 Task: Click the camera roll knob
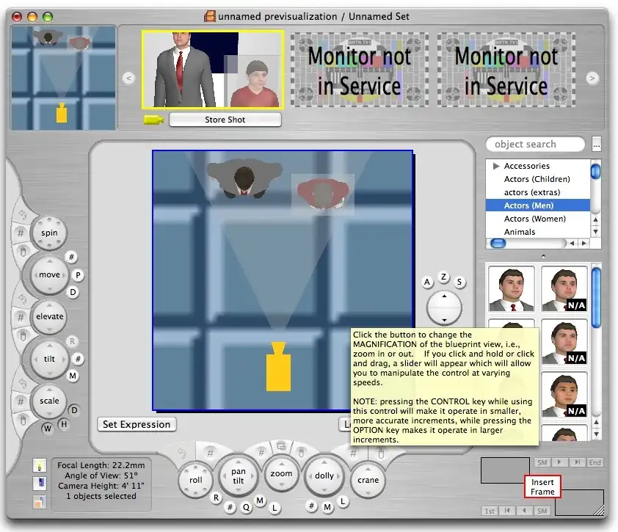pyautogui.click(x=195, y=480)
